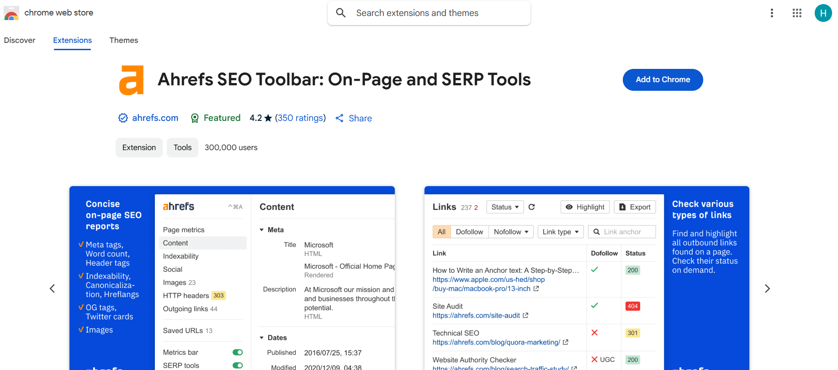
Task: Click the Chrome Web Store logo icon
Action: coord(11,13)
